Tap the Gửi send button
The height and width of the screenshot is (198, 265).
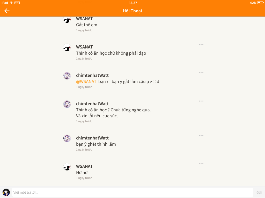[x=259, y=192]
